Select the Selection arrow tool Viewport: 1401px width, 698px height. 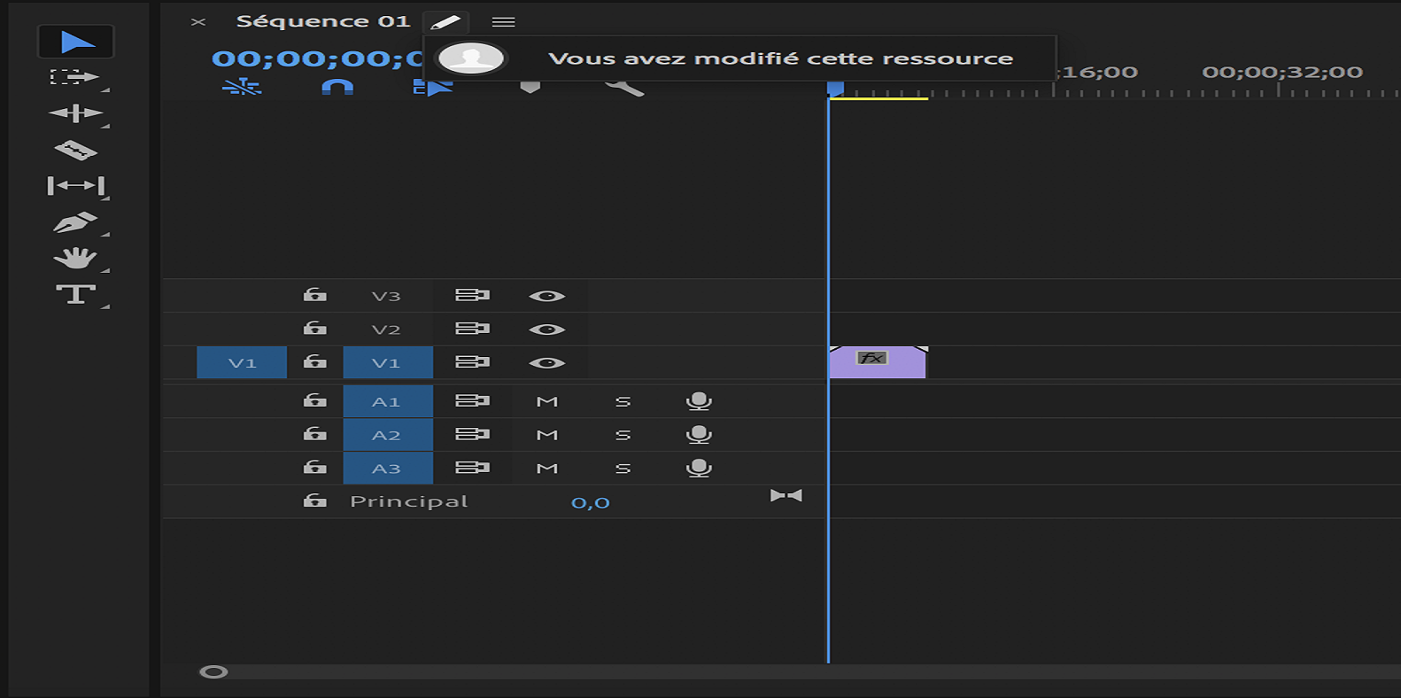(x=76, y=42)
